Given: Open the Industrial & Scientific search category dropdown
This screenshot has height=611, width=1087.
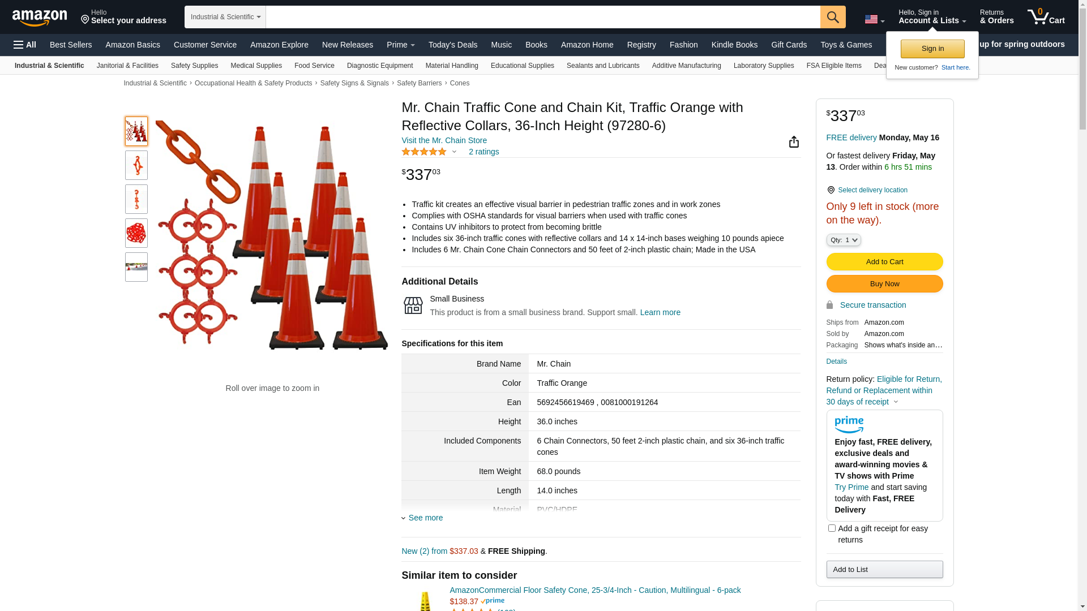Looking at the screenshot, I should coord(225,17).
